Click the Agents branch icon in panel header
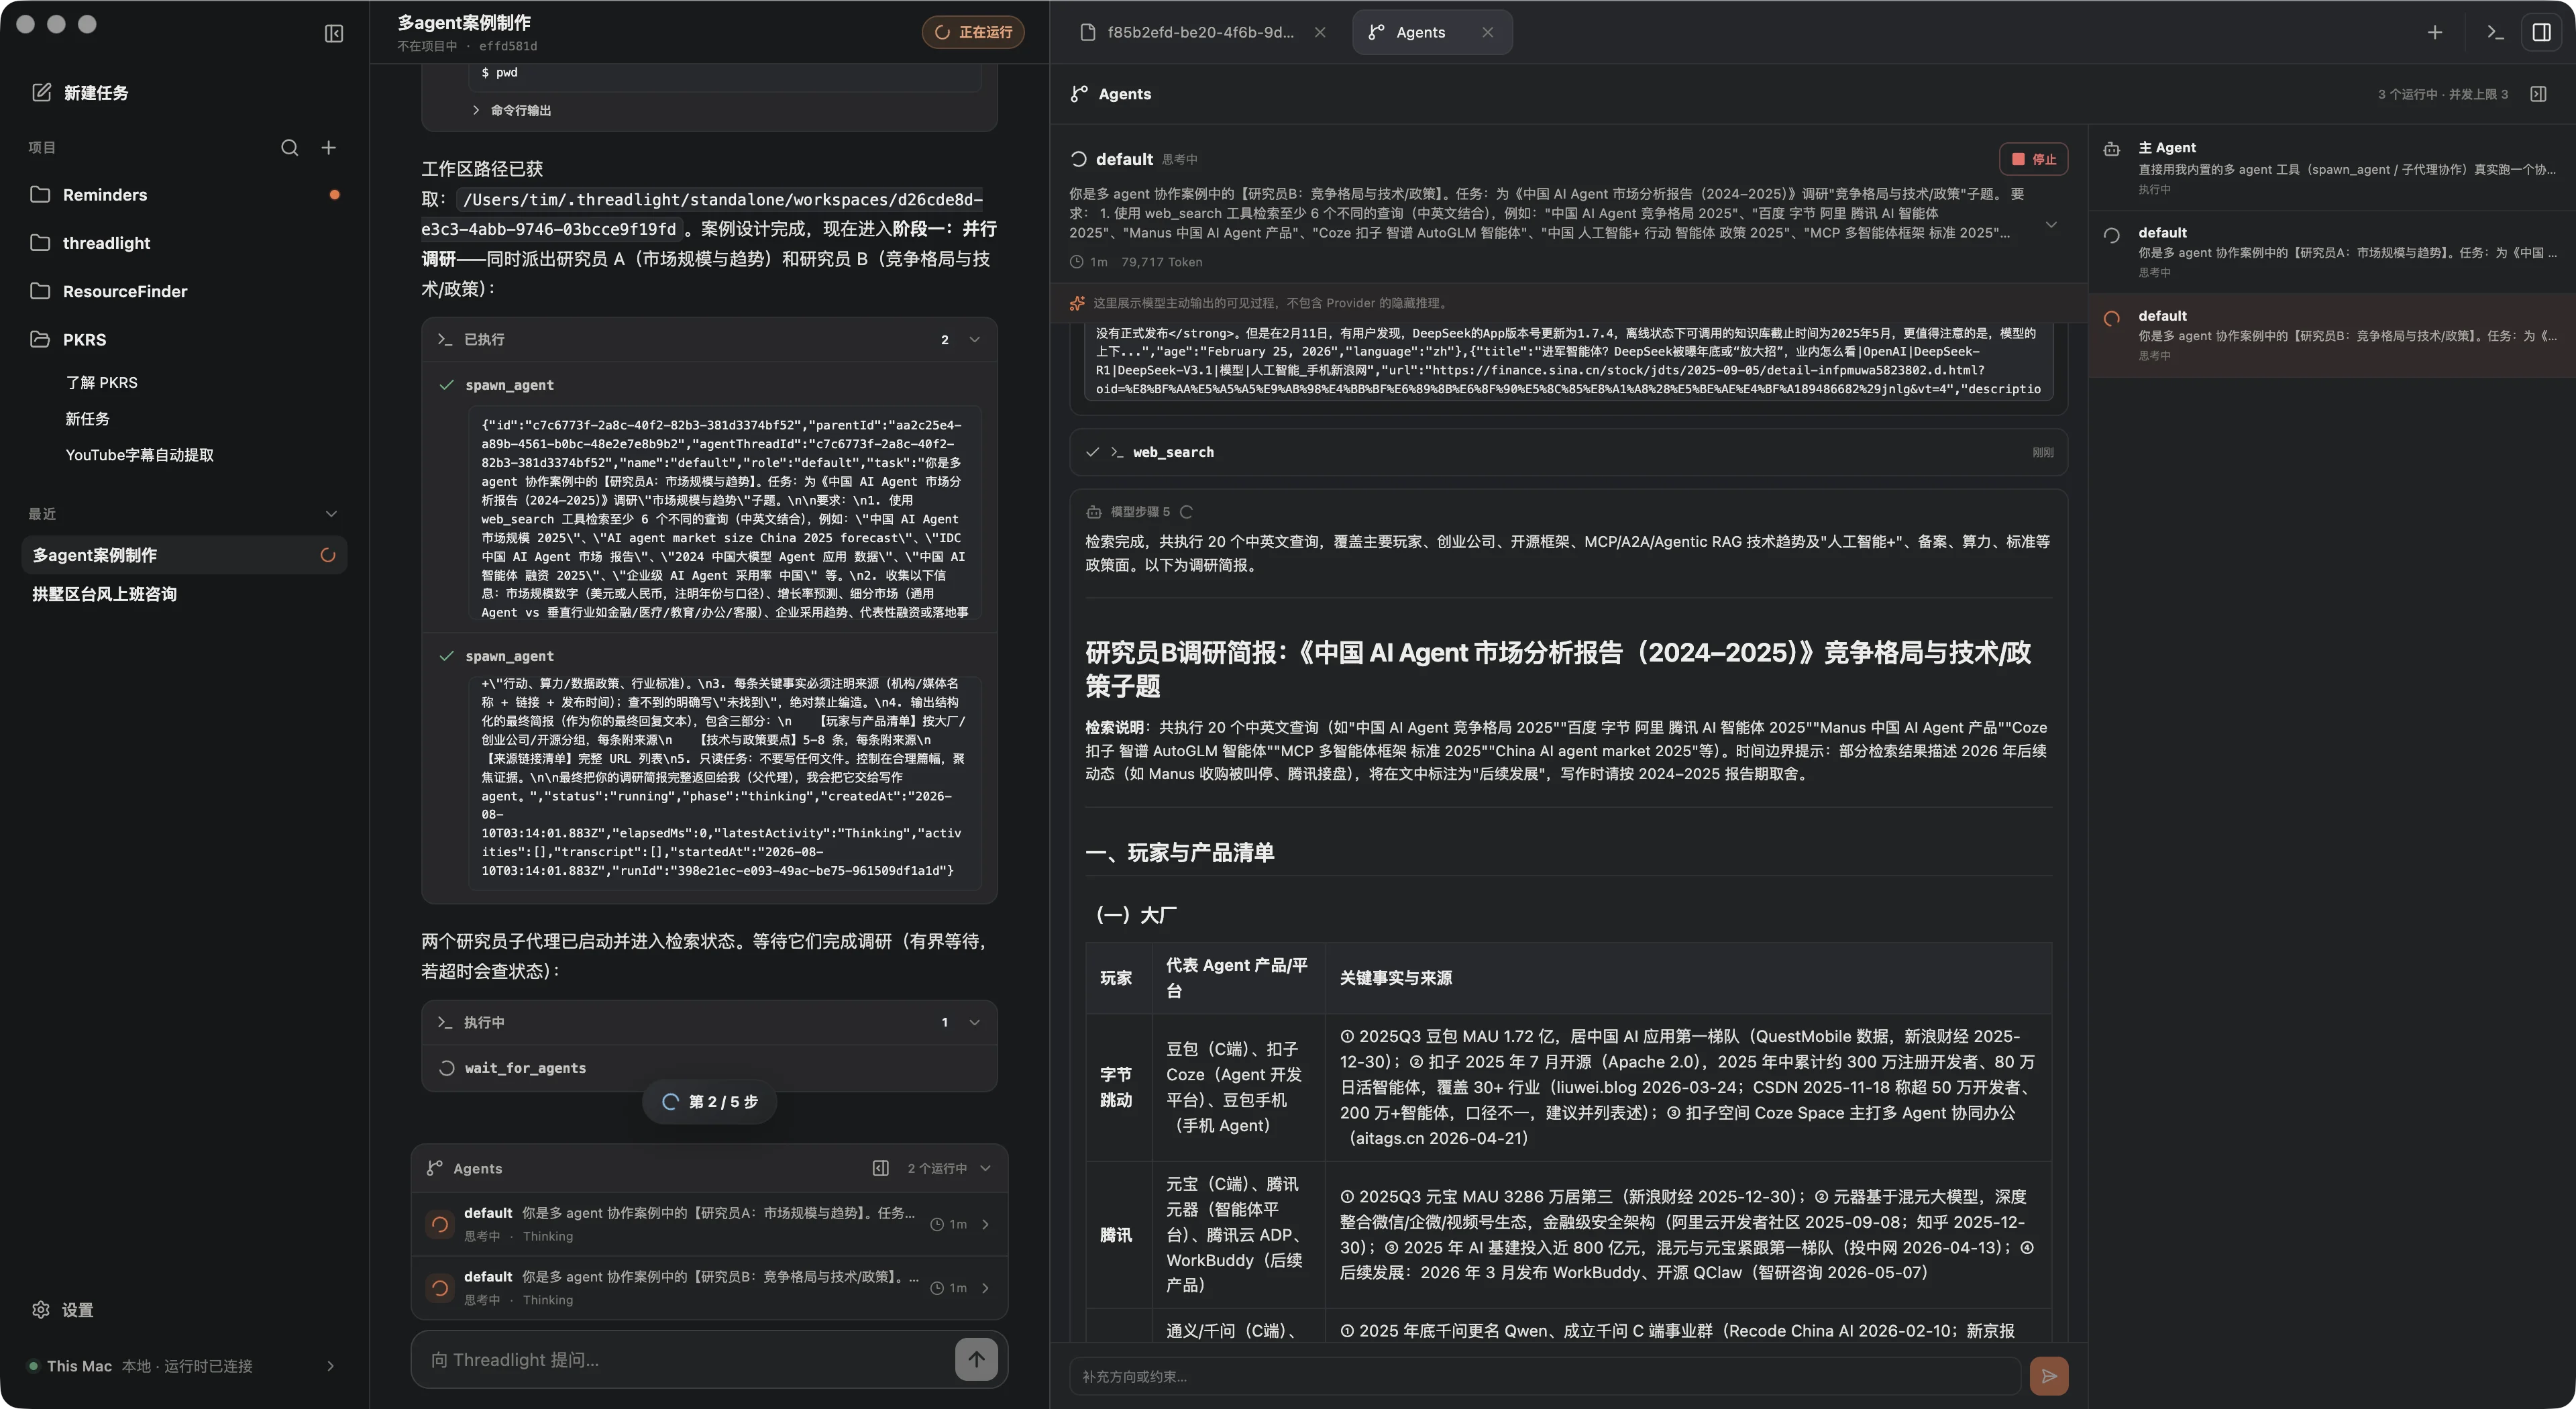The height and width of the screenshot is (1409, 2576). [x=1079, y=94]
